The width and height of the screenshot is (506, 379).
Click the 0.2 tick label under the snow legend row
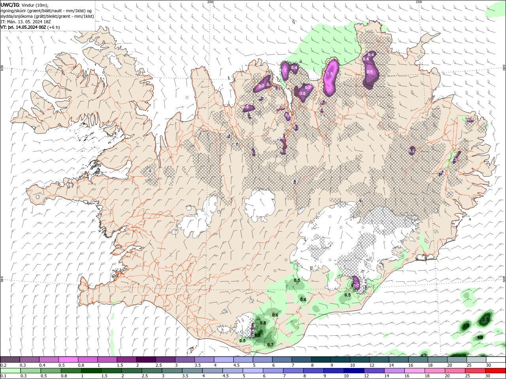pos(3,365)
